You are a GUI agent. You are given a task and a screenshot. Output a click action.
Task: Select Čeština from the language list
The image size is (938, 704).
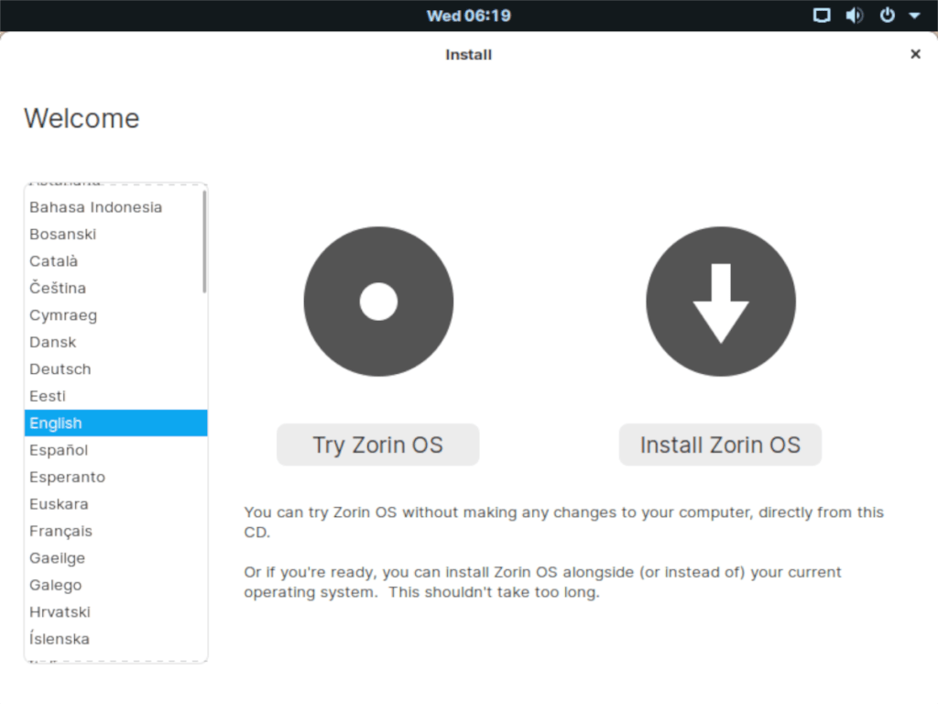(x=58, y=288)
